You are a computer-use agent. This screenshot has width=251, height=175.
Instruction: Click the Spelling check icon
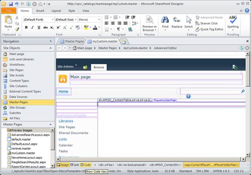coord(233,20)
